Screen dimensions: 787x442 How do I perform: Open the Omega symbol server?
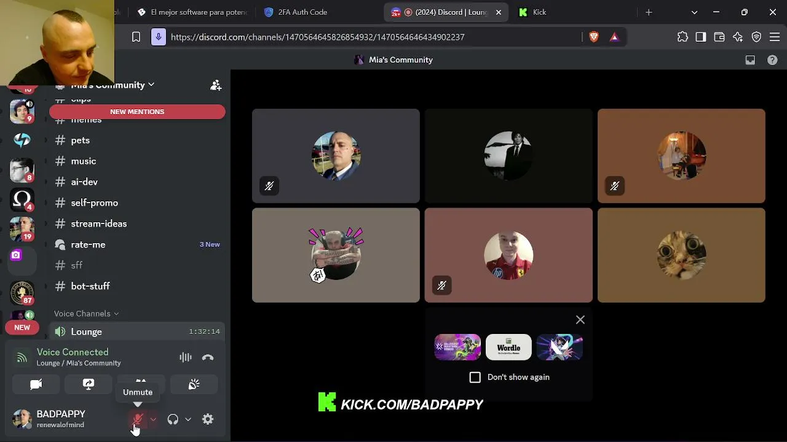(22, 200)
